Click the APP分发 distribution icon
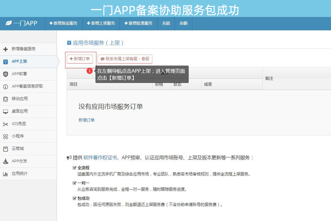The width and height of the screenshot is (331, 221). (x=6, y=161)
